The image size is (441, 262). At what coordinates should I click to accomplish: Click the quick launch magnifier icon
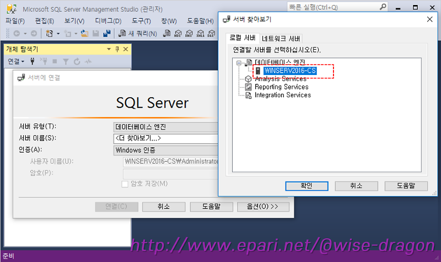coord(383,7)
